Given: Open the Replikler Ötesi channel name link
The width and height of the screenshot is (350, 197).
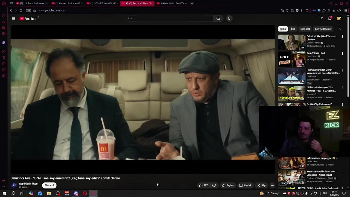Looking at the screenshot, I should 28,184.
